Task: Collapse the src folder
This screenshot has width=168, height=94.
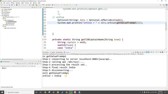Action: click(2, 19)
